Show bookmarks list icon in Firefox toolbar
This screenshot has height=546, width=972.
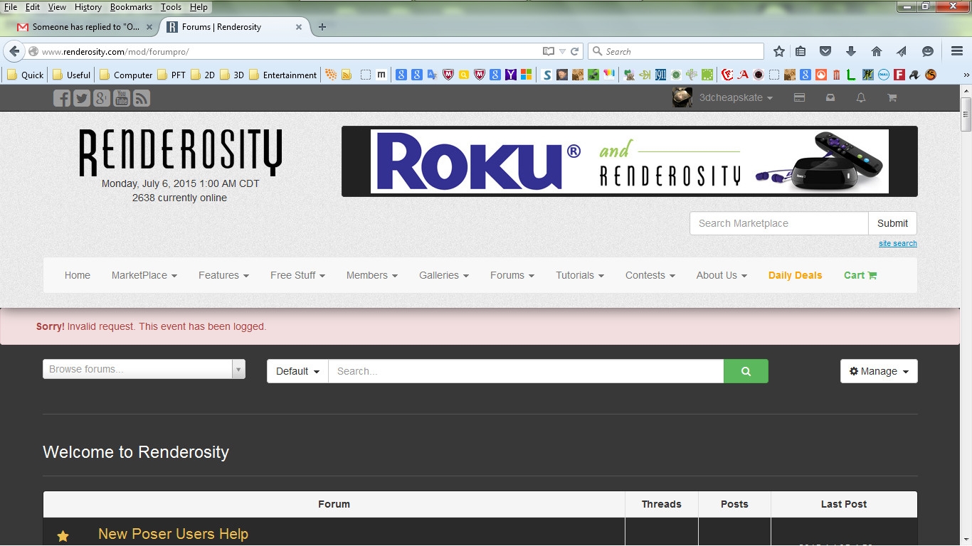[x=801, y=51]
